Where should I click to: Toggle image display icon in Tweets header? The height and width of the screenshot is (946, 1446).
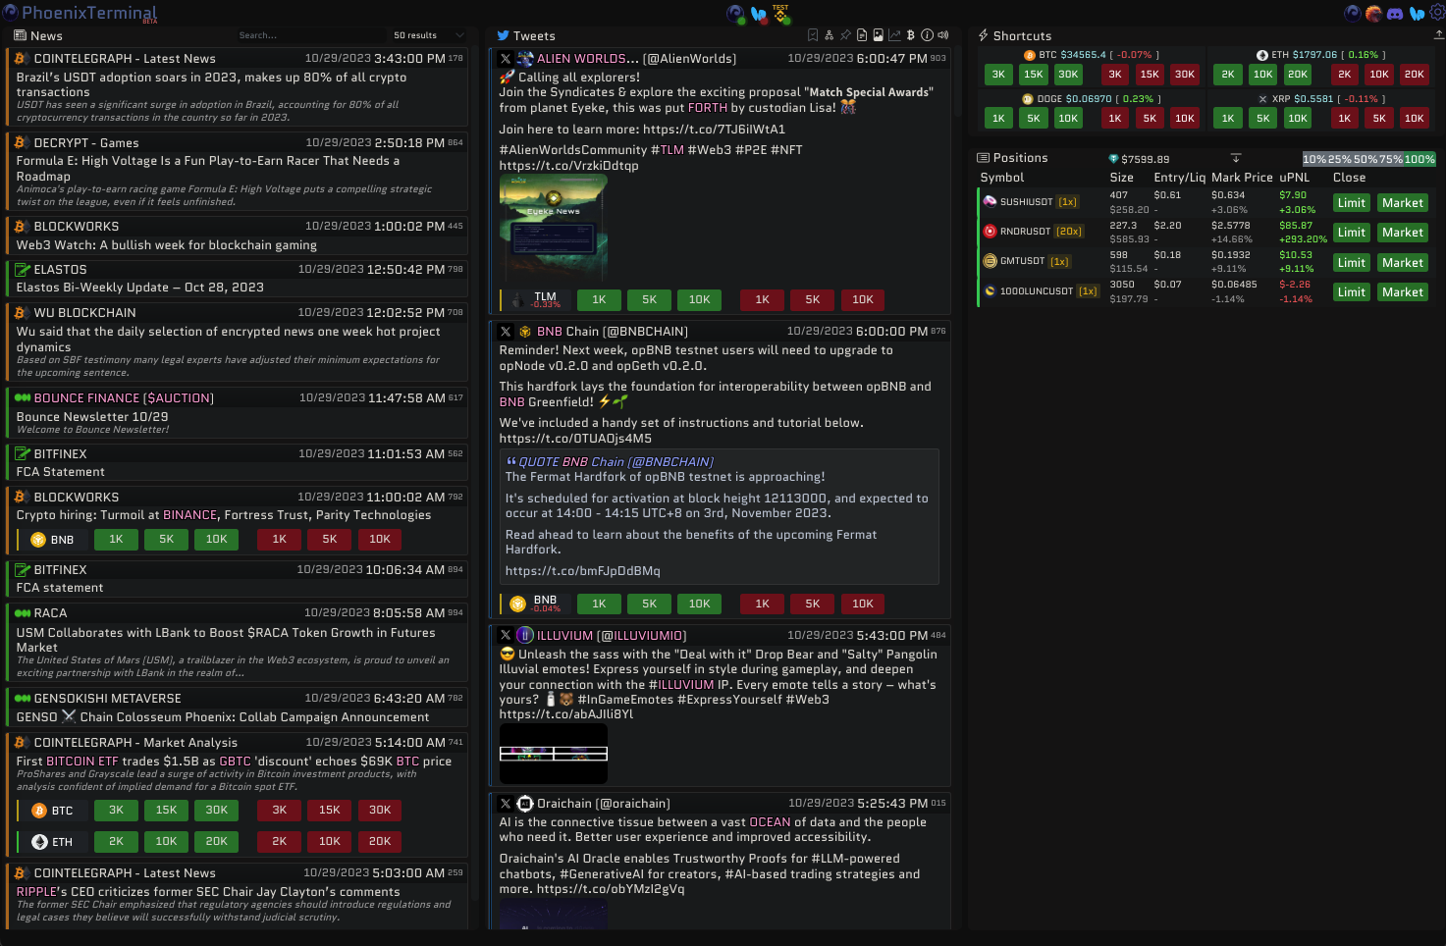pos(878,35)
